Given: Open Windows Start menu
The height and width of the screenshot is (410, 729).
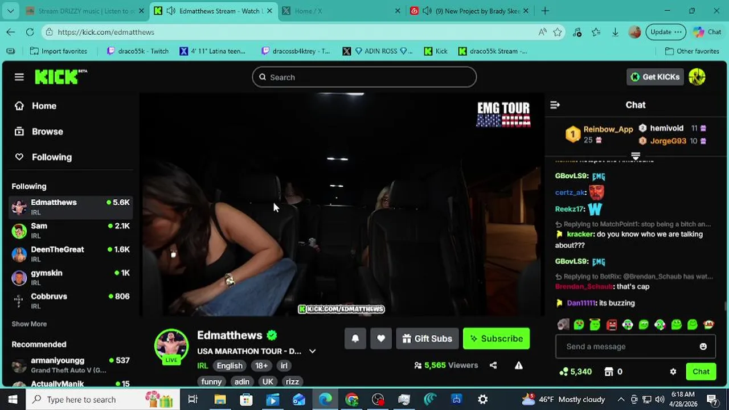Looking at the screenshot, I should point(13,400).
